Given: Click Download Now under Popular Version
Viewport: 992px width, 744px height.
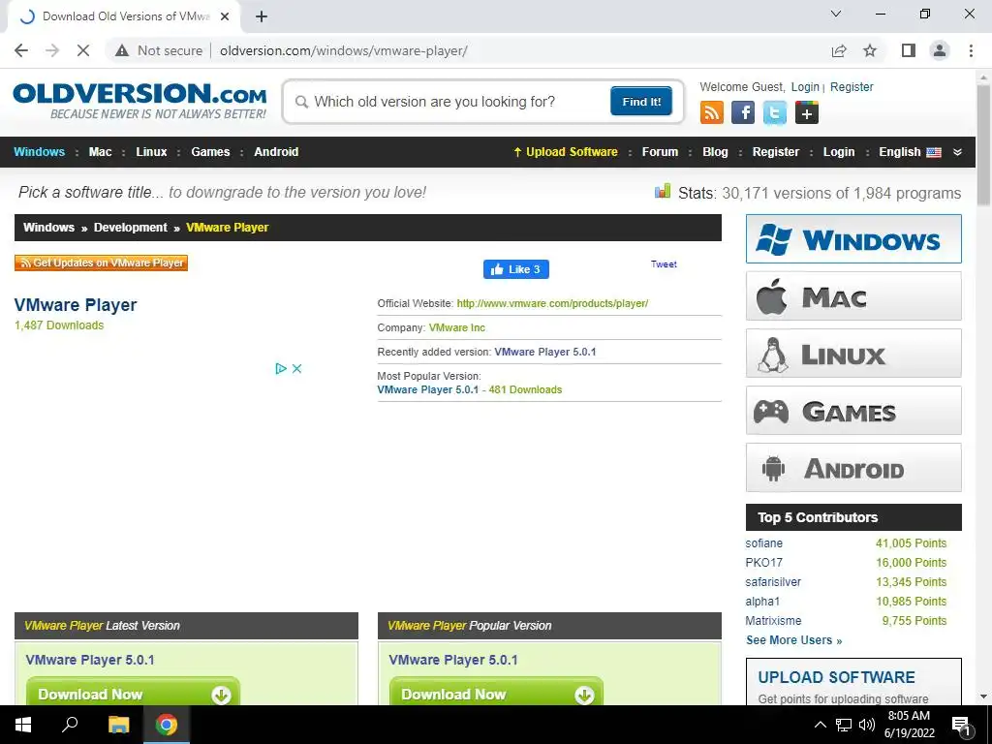Looking at the screenshot, I should (496, 693).
